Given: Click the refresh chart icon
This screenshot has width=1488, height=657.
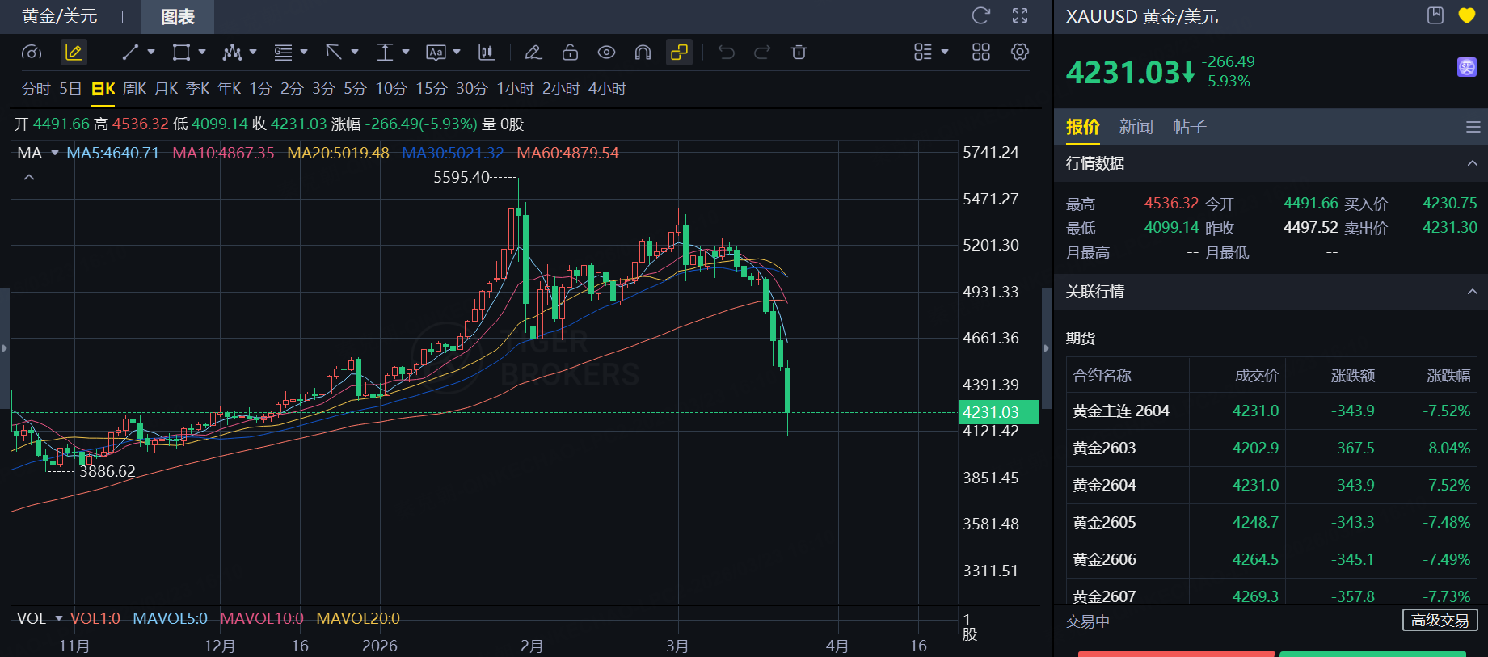Looking at the screenshot, I should (980, 15).
